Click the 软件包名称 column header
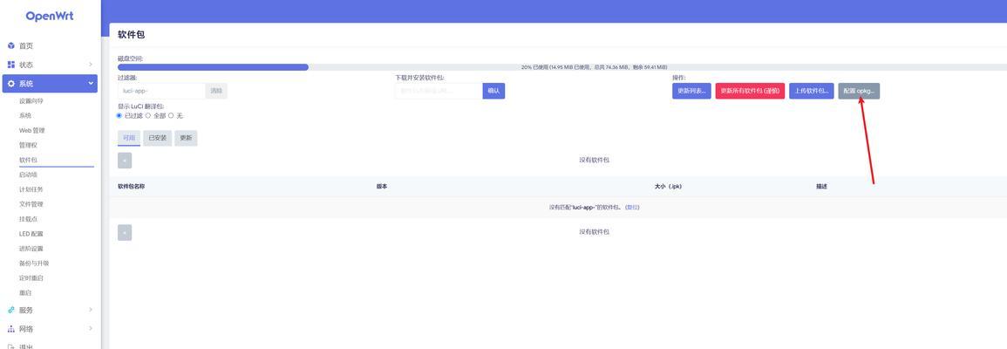 coord(131,187)
